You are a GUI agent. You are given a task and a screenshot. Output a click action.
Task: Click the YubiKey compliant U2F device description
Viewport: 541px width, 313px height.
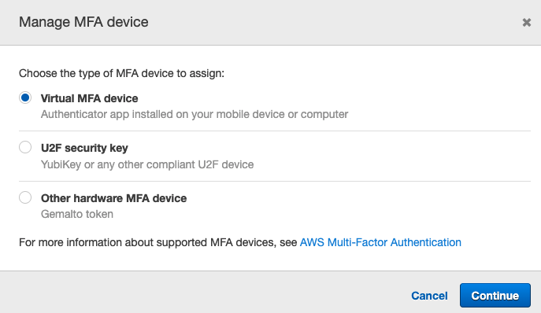coord(147,165)
